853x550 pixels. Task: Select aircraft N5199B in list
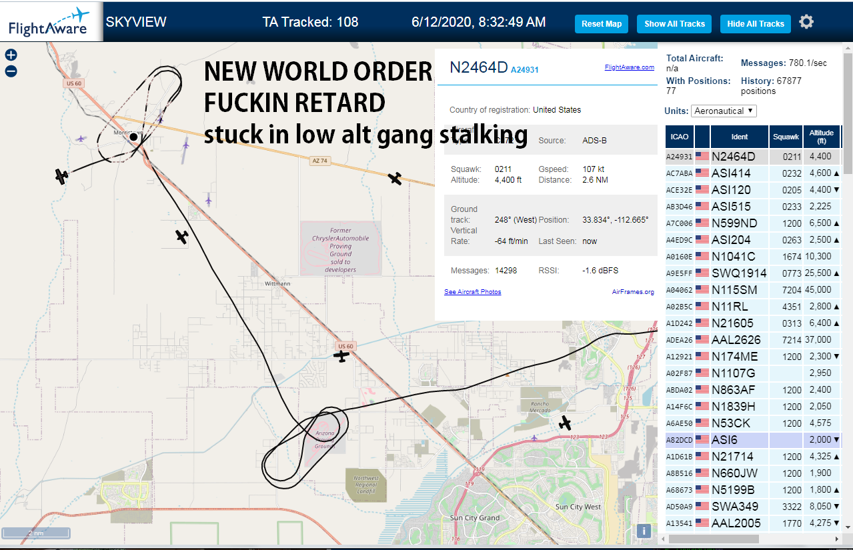[753, 490]
